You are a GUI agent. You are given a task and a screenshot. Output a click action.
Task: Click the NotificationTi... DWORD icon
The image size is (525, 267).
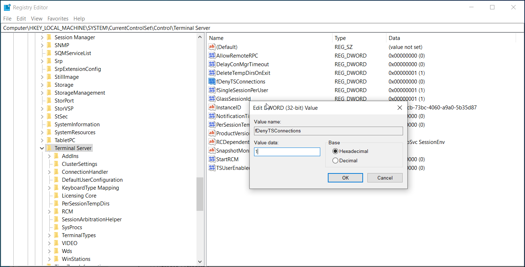[212, 116]
